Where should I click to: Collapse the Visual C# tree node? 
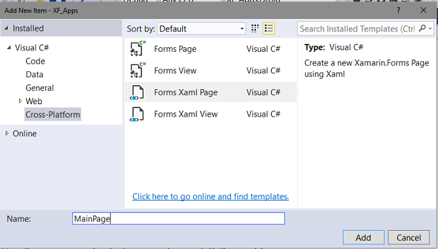tap(9, 48)
